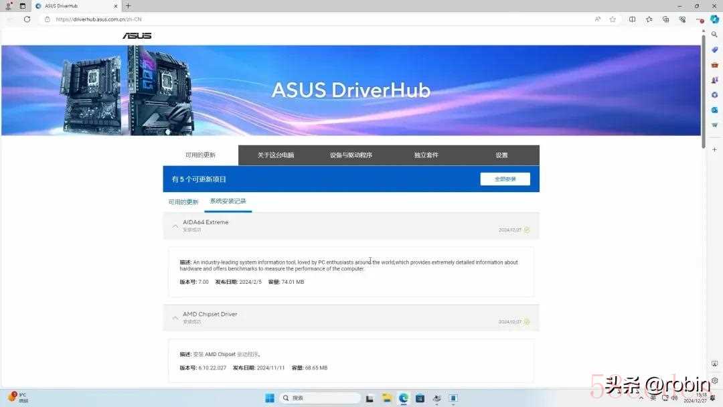Open sidebar Games figure icon
The width and height of the screenshot is (723, 407).
click(x=714, y=80)
